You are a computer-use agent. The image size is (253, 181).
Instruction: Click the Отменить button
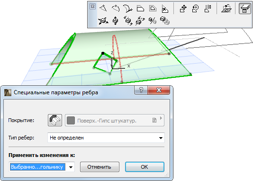pos(99,167)
